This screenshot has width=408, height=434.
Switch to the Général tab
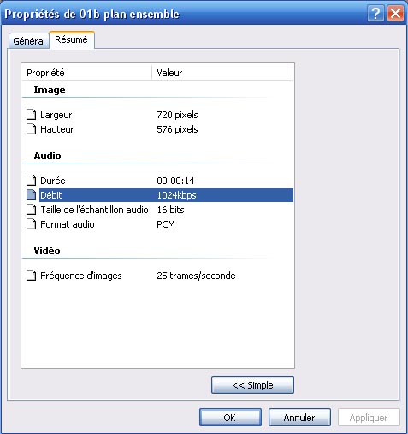tap(29, 41)
